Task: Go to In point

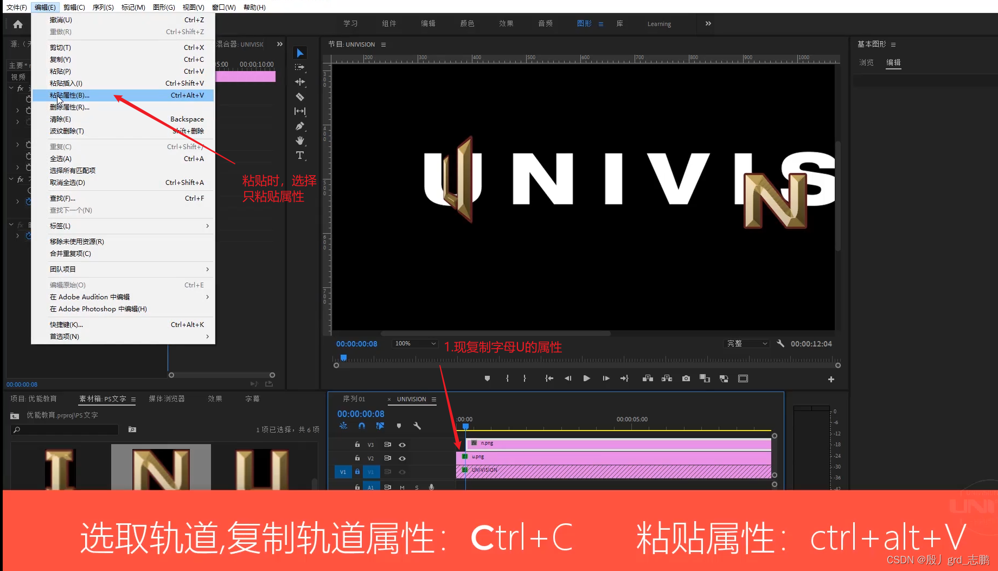Action: tap(549, 378)
